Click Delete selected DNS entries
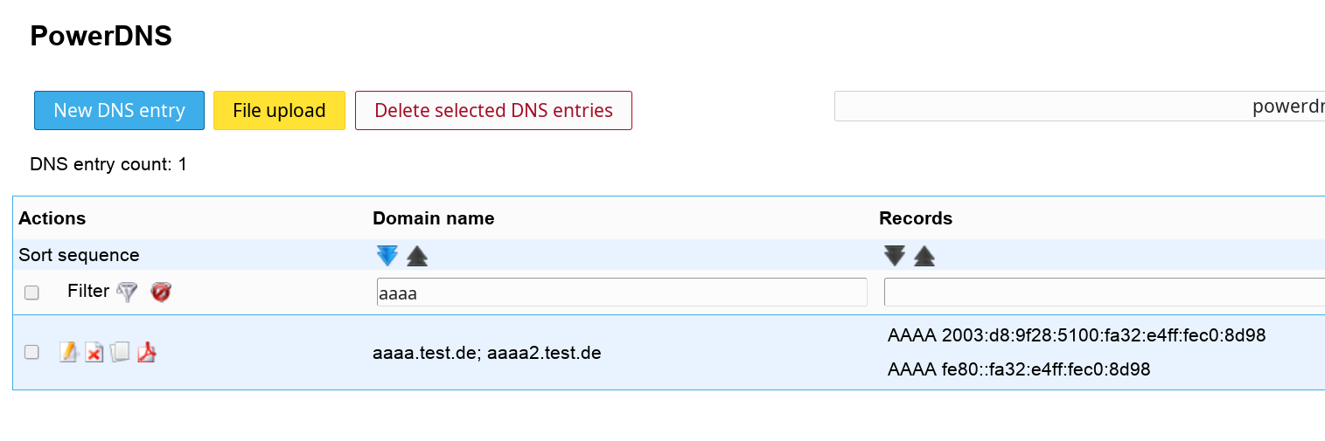 pos(493,110)
